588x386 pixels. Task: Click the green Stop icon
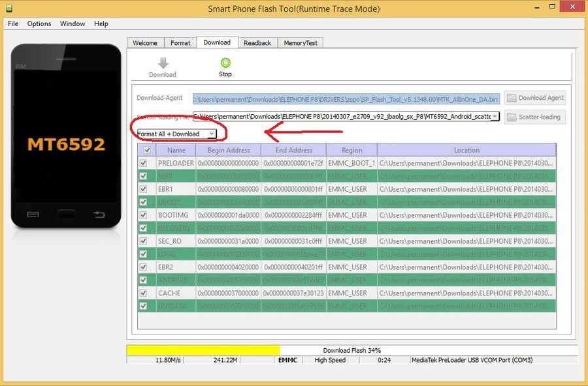pyautogui.click(x=225, y=63)
